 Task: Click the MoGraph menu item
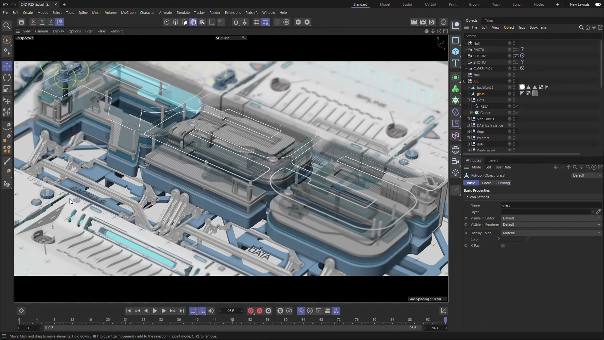click(128, 13)
